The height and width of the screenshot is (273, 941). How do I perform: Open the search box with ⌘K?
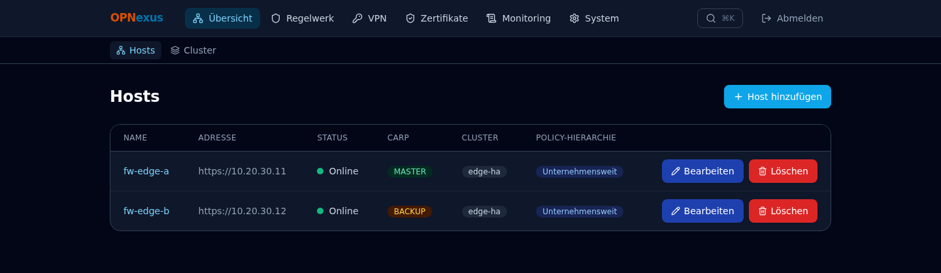pyautogui.click(x=720, y=18)
